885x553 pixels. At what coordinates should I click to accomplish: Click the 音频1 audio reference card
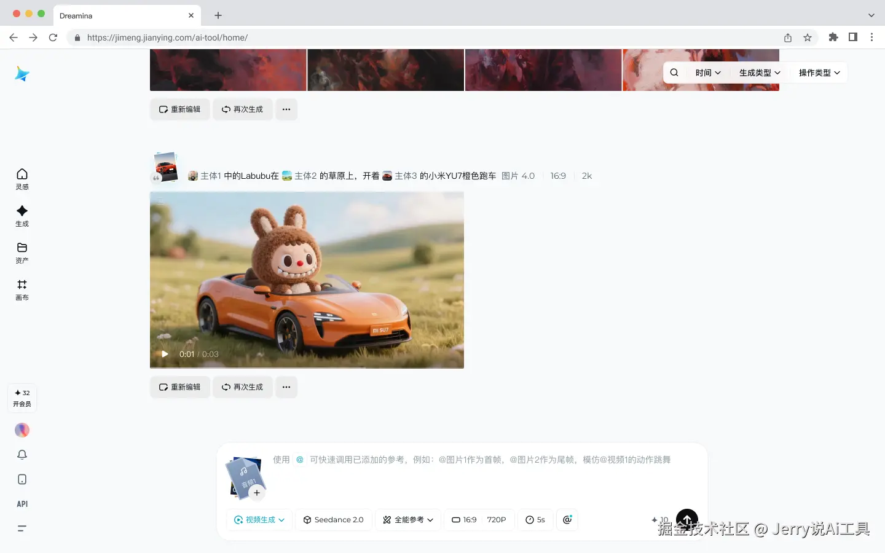(245, 477)
